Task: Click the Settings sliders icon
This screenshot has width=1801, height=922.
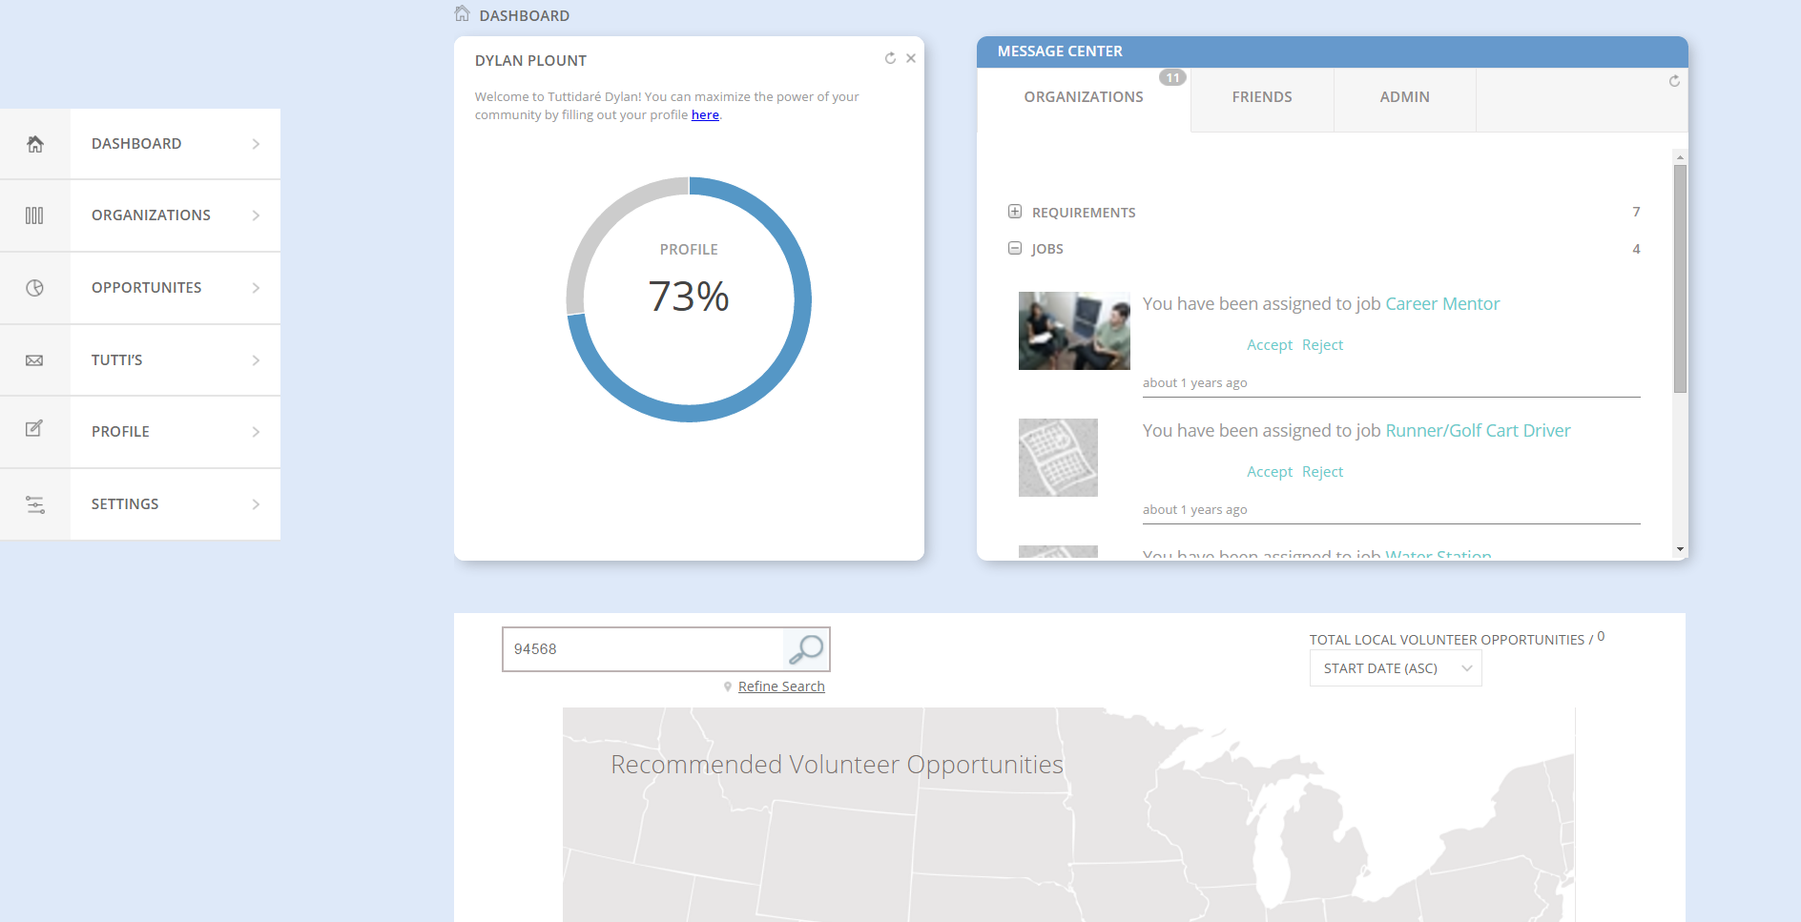Action: (x=35, y=504)
